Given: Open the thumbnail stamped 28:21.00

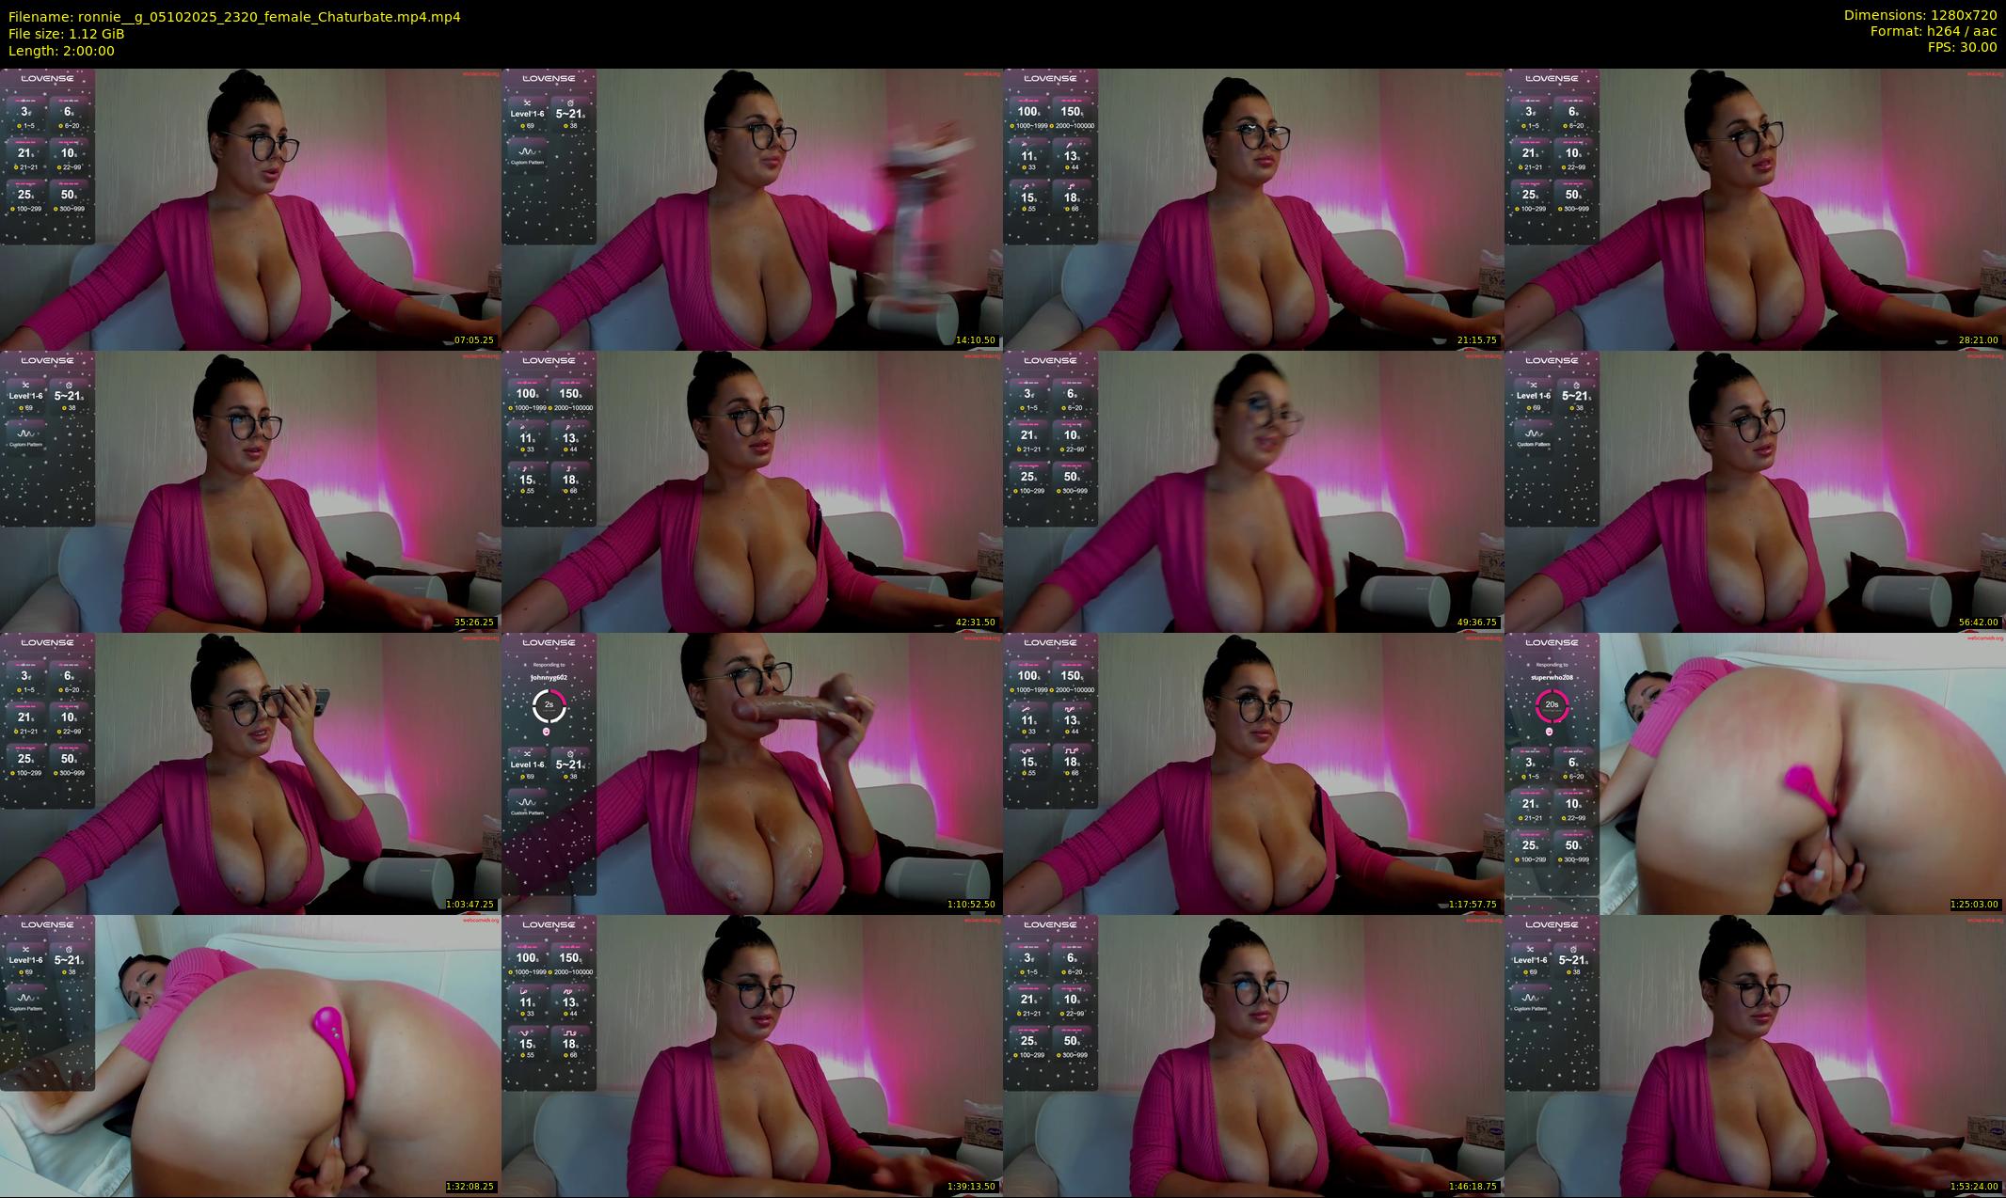Looking at the screenshot, I should coord(1755,209).
